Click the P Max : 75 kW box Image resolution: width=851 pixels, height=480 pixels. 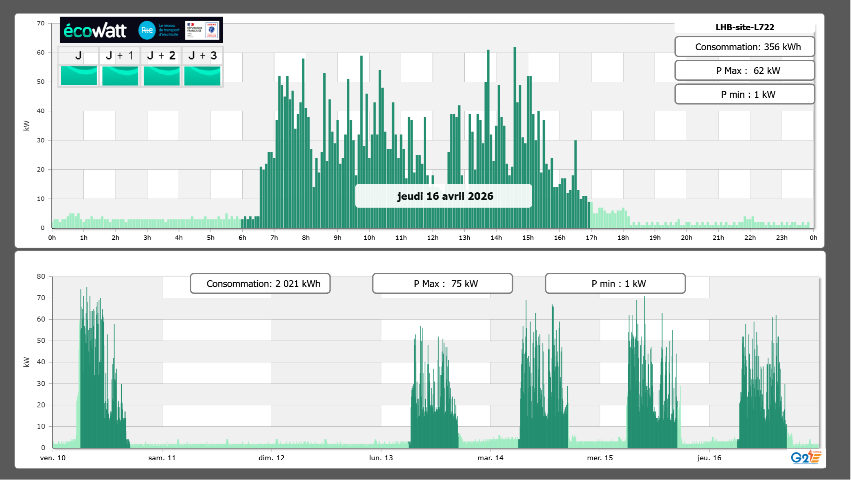[442, 284]
